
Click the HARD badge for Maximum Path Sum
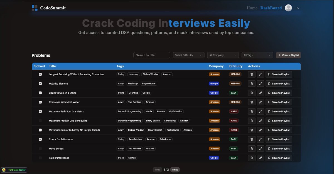click(x=234, y=111)
